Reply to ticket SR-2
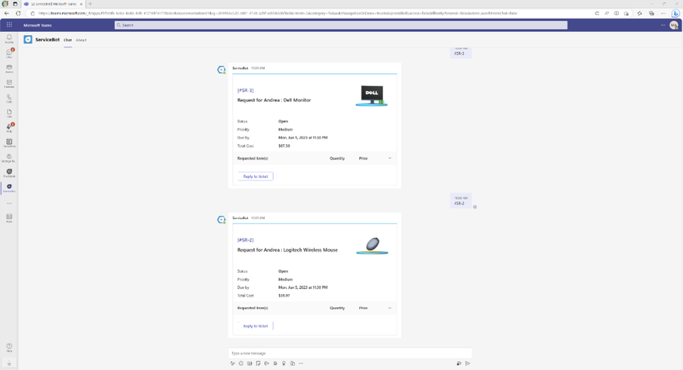 click(x=256, y=326)
